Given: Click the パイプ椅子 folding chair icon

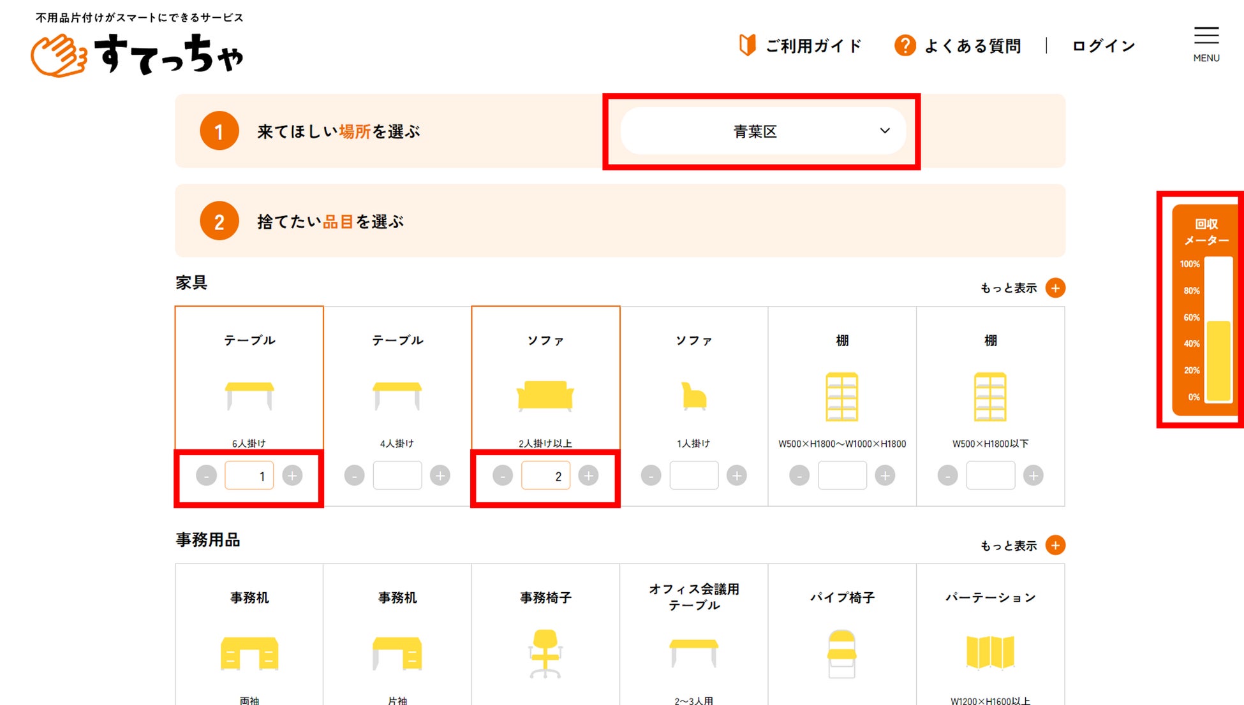Looking at the screenshot, I should (x=841, y=653).
